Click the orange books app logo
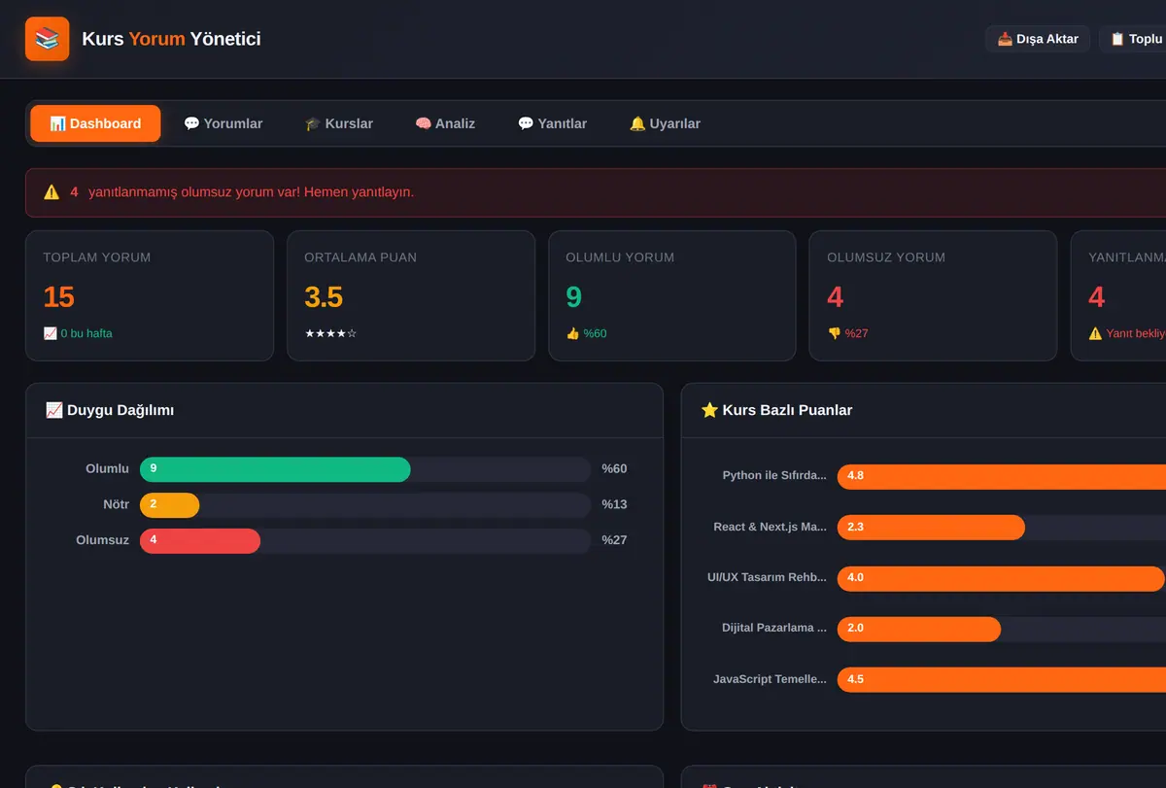This screenshot has height=788, width=1166. click(47, 39)
